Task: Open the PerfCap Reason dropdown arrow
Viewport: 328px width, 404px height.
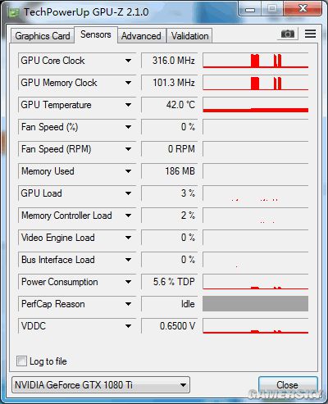Action: 128,304
